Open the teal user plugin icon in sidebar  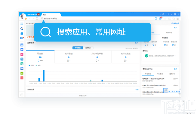click(22, 64)
